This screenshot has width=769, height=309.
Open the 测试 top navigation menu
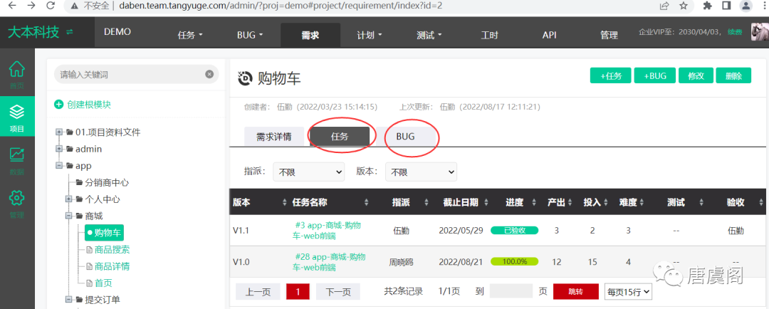[x=429, y=35]
